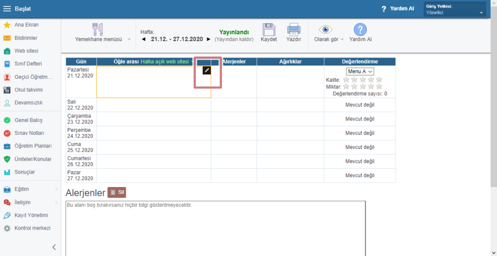Go to previous week arrow

144,39
